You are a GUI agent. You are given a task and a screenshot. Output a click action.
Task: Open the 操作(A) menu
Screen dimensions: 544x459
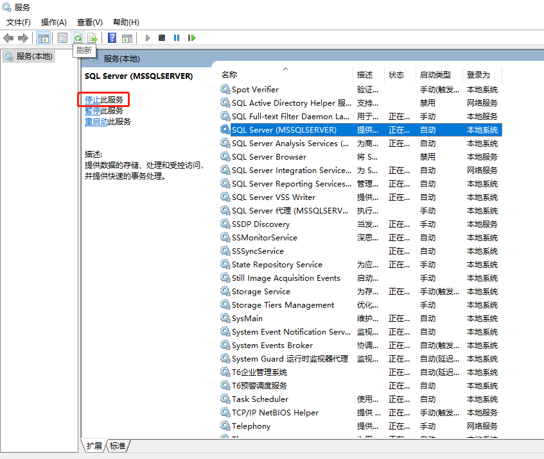coord(54,22)
